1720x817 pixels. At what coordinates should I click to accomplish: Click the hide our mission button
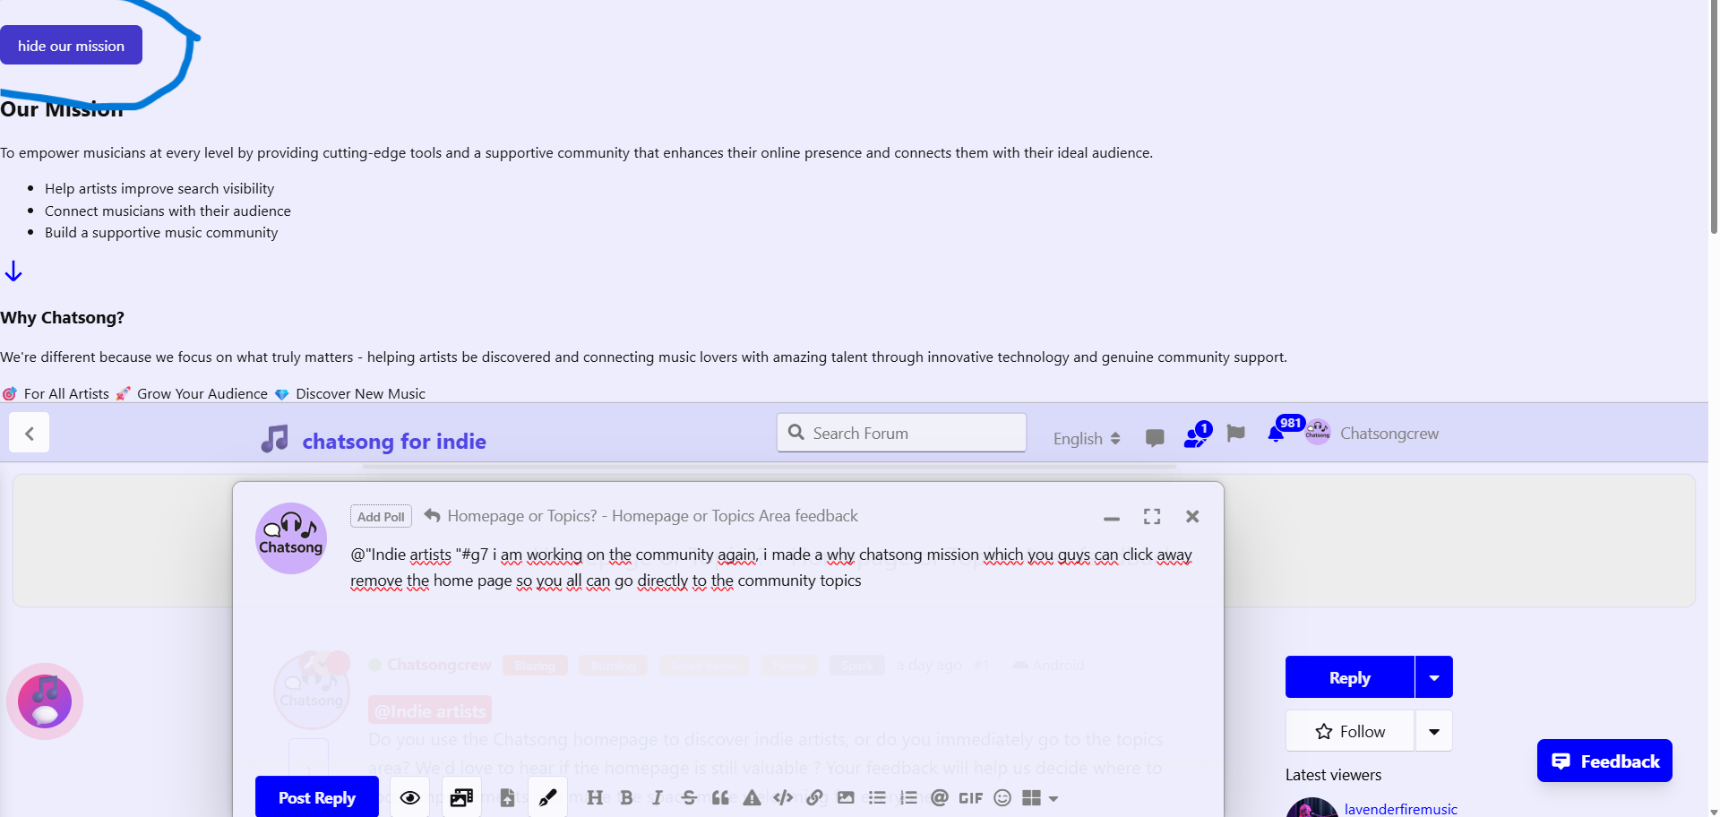pyautogui.click(x=71, y=46)
